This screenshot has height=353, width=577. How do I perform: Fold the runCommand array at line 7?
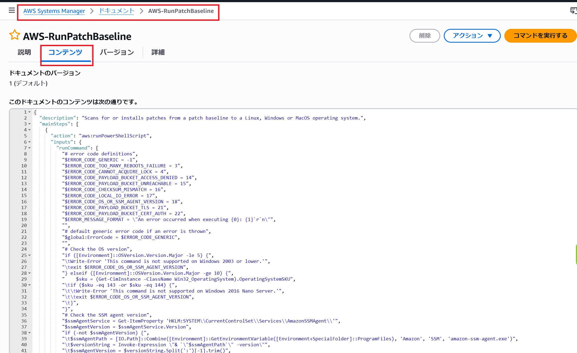(x=29, y=148)
